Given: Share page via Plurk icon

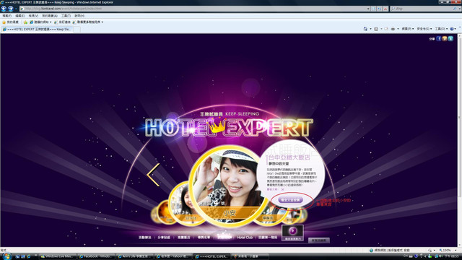Looking at the screenshot, I should pyautogui.click(x=445, y=38).
